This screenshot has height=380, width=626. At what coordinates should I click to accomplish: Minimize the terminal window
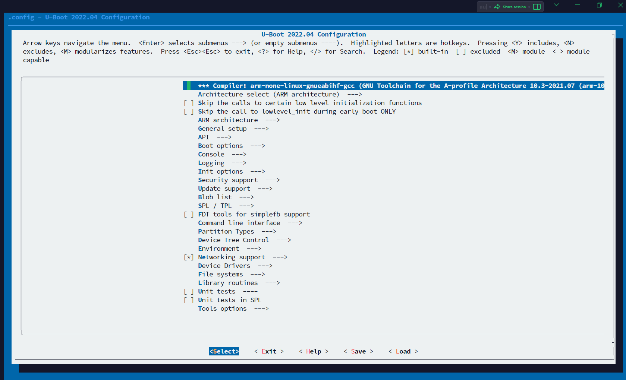click(578, 5)
